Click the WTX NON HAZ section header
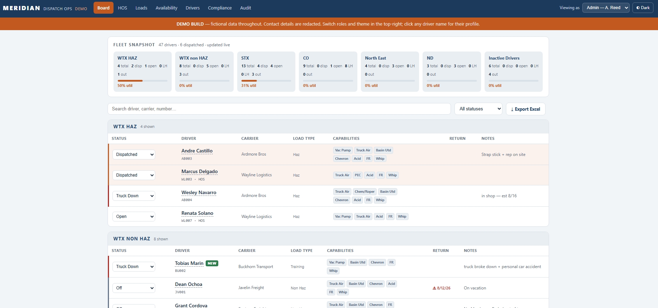 328,239
